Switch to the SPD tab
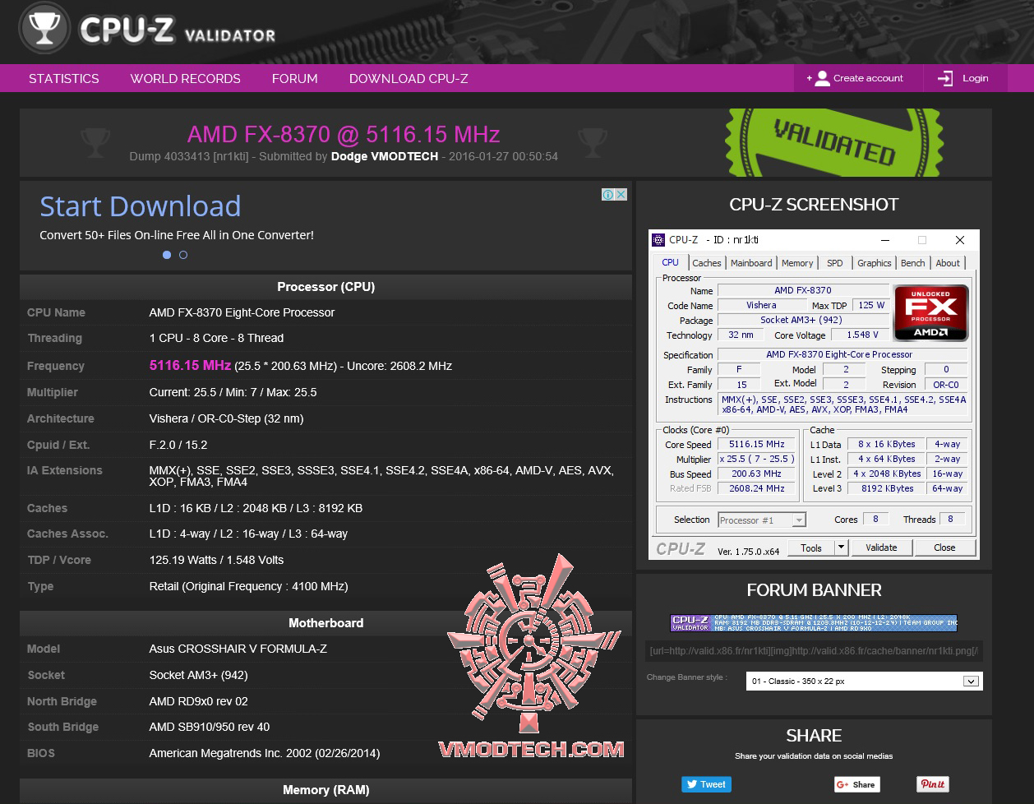The image size is (1034, 804). (x=835, y=263)
